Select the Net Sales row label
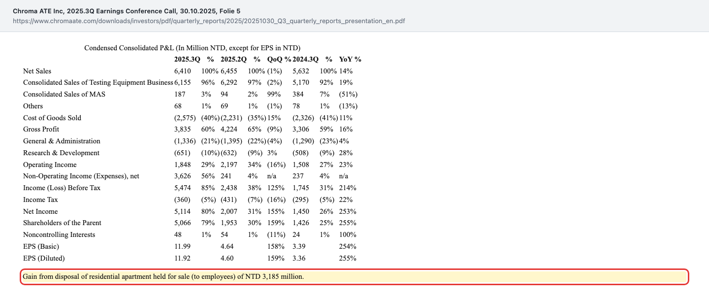709x299 pixels. [x=37, y=71]
